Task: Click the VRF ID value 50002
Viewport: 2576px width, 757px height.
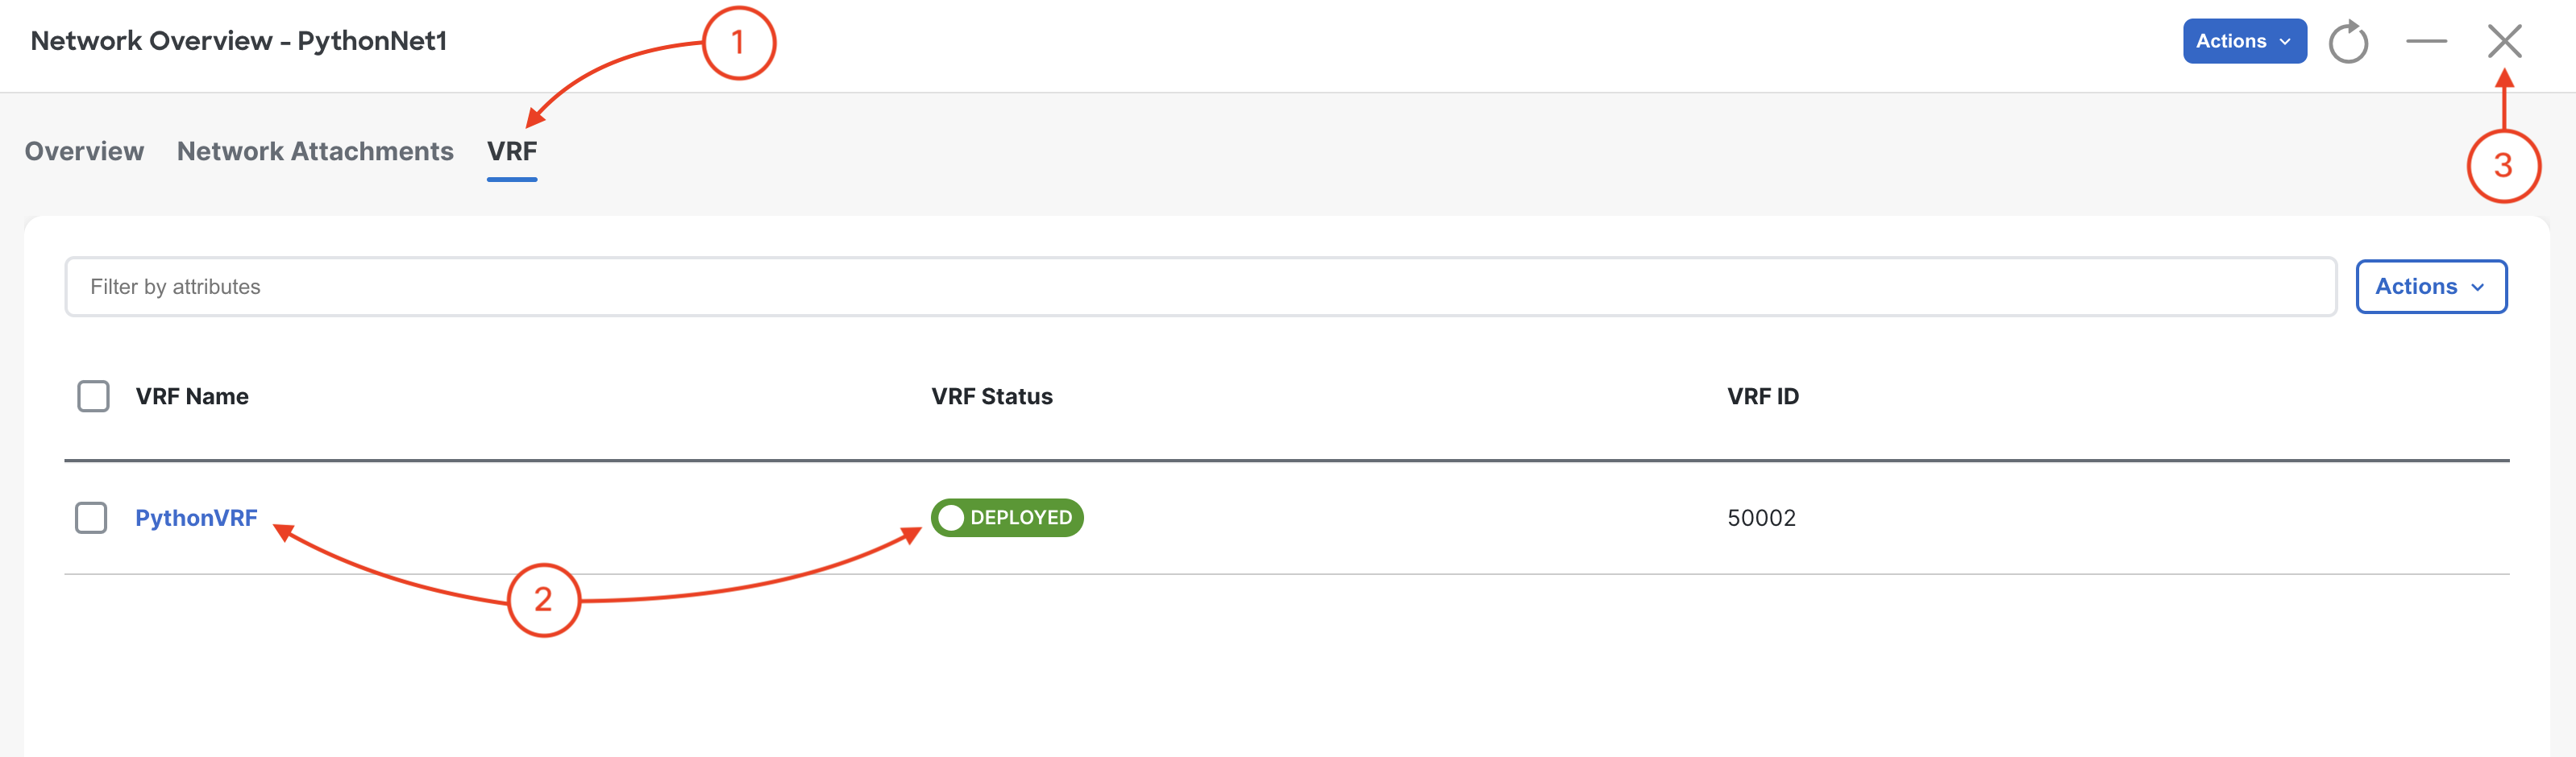Action: [1761, 517]
